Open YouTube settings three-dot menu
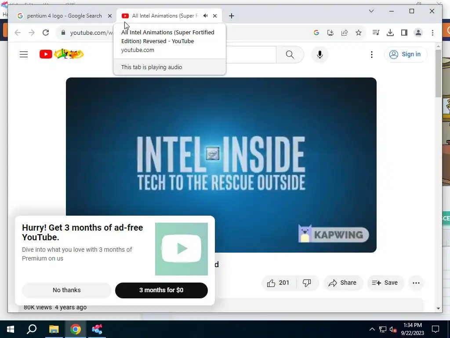 [372, 55]
